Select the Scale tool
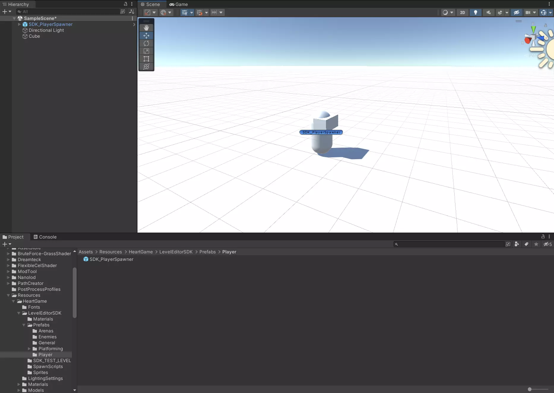Image resolution: width=554 pixels, height=393 pixels. [x=146, y=51]
